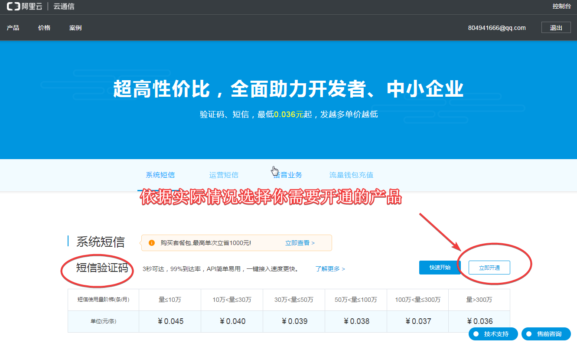Click the 立即查看 > link
The image size is (577, 343).
pyautogui.click(x=300, y=243)
